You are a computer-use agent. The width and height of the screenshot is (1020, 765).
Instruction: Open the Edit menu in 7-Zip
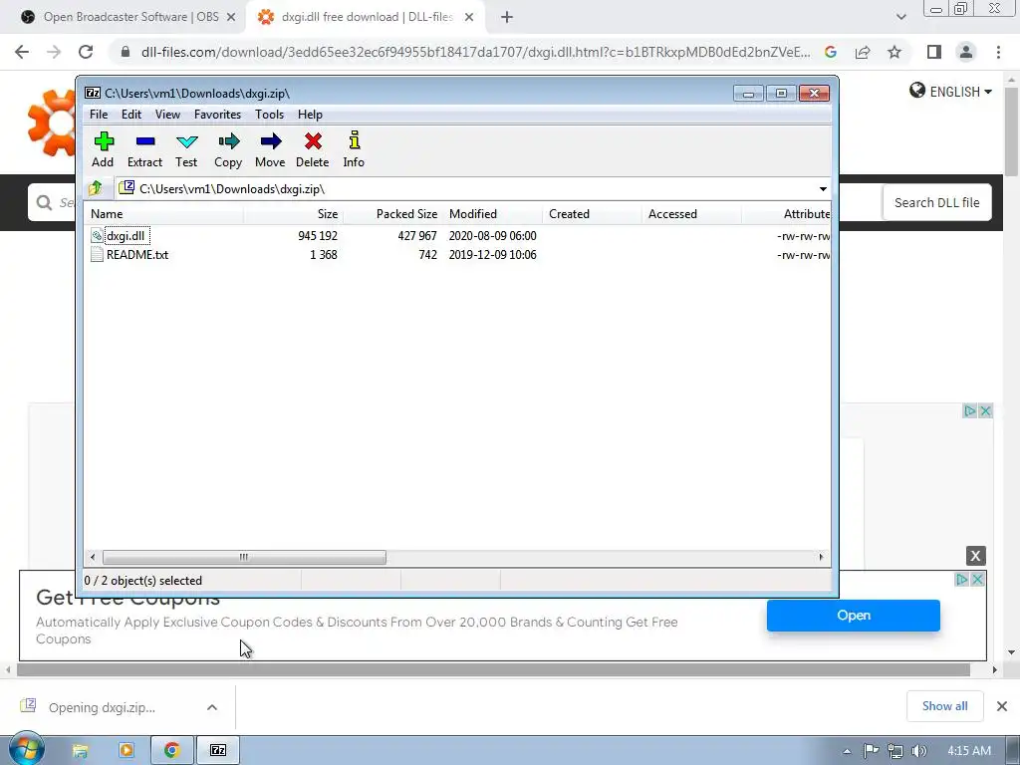131,115
